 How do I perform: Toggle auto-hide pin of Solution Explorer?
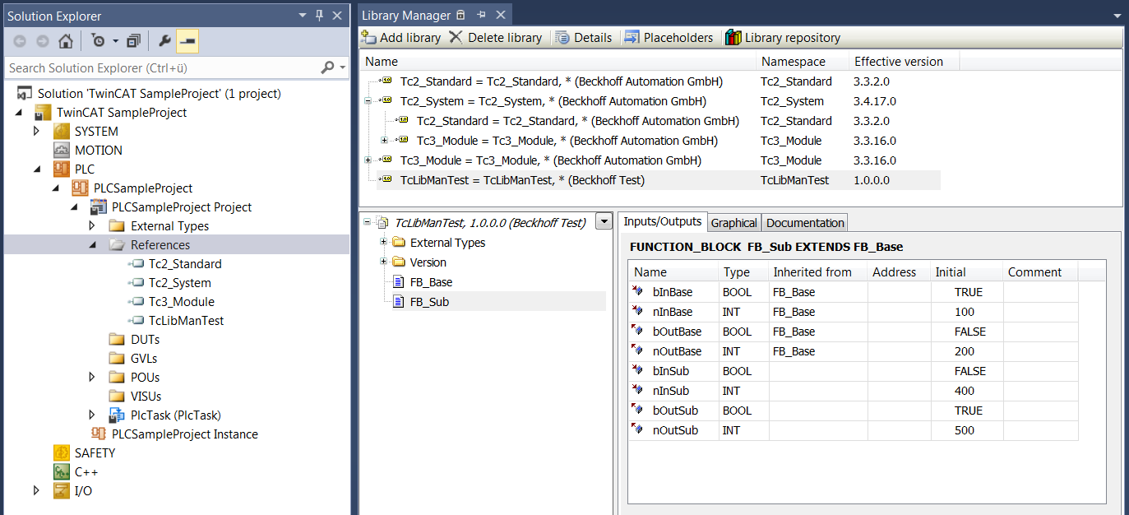pos(319,16)
